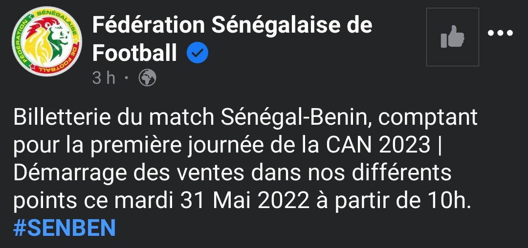
Task: Like the Fédération Sénégalaise de Football page
Action: pyautogui.click(x=452, y=37)
